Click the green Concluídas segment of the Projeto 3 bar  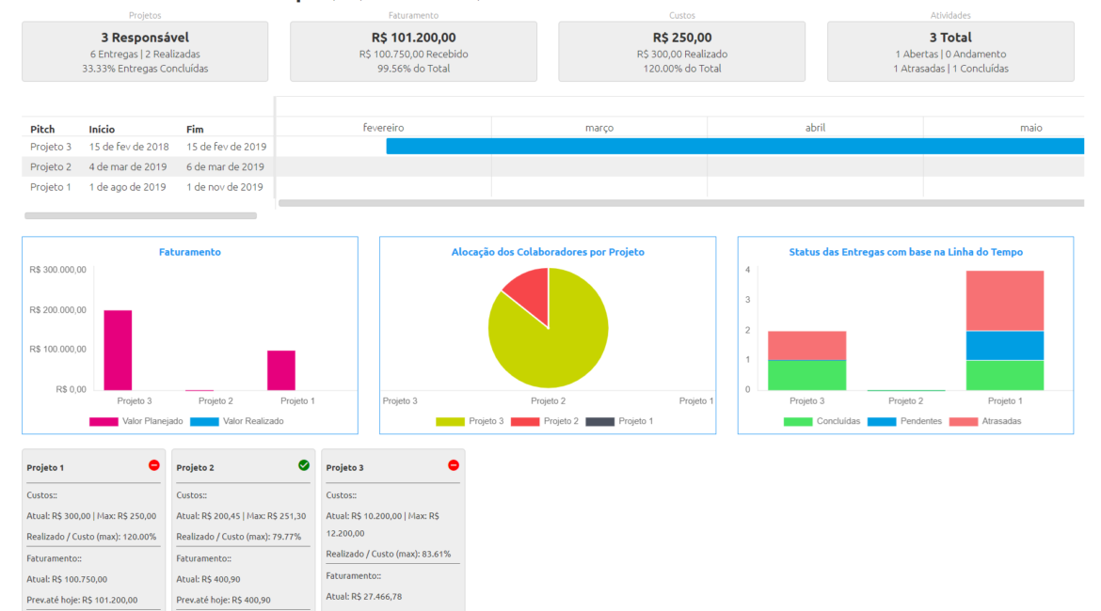pos(806,375)
